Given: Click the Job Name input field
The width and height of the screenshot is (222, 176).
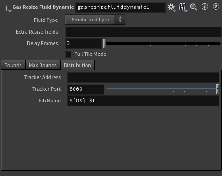Looking at the screenshot, I should (143, 101).
